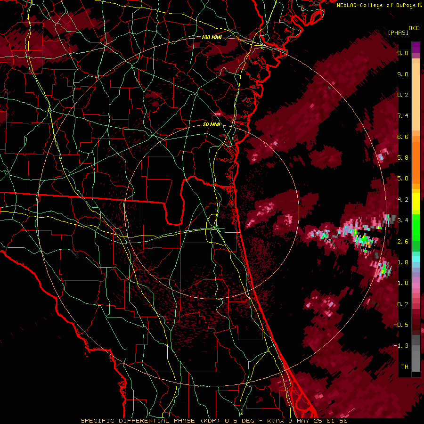Click the 100 NMI range ring label
Image resolution: width=424 pixels, height=424 pixels.
point(212,37)
